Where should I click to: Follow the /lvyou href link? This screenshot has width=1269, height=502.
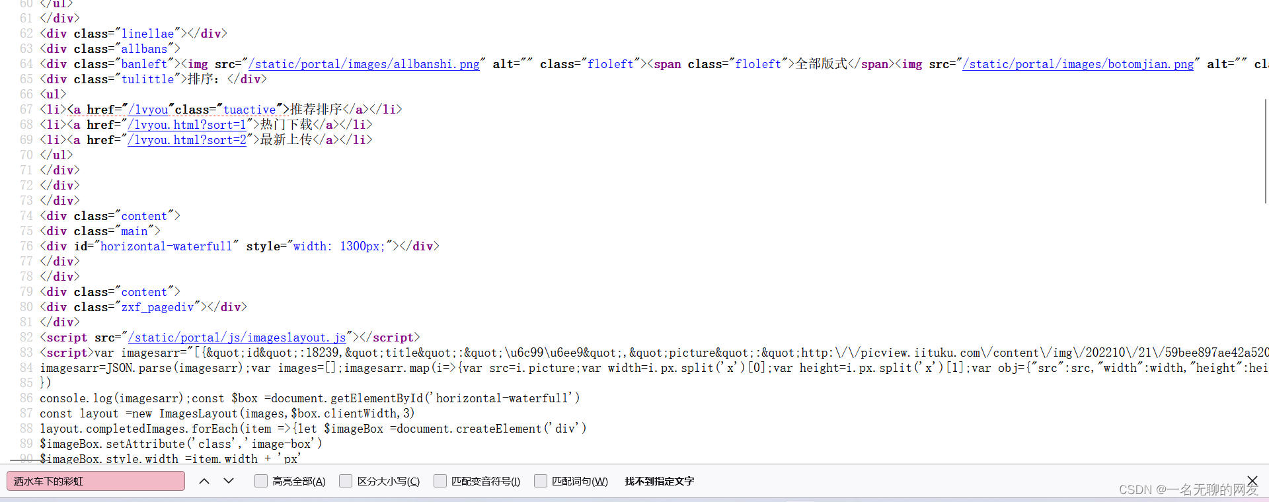[x=148, y=110]
